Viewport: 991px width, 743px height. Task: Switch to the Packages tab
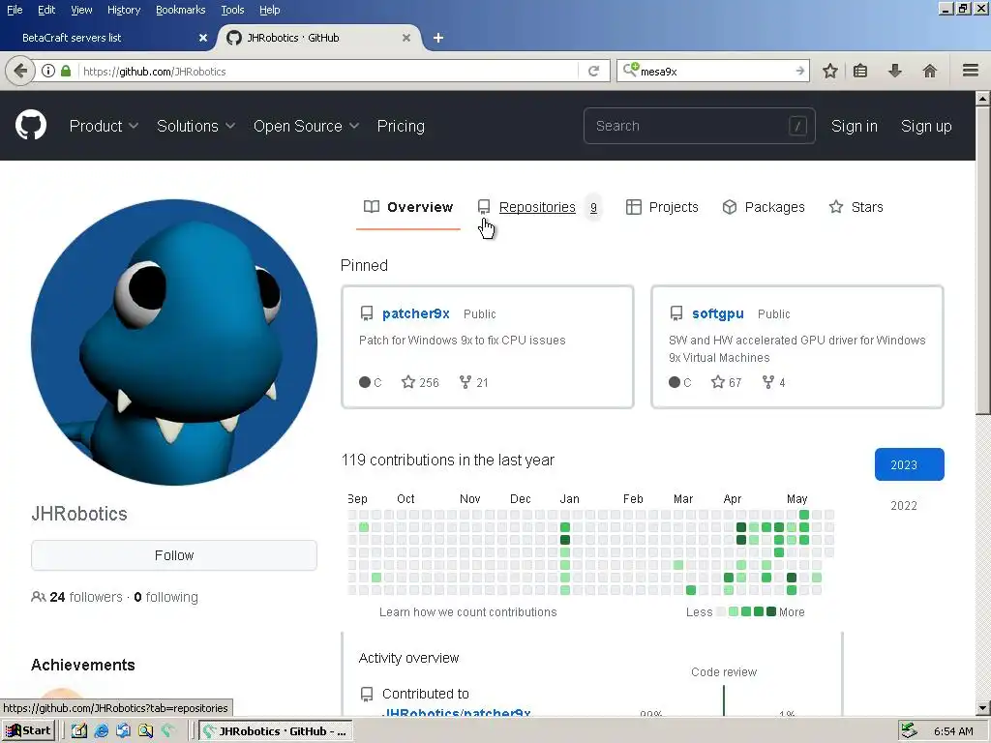(x=764, y=207)
